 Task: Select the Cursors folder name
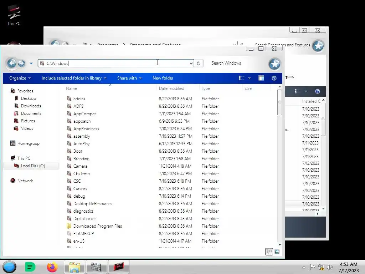[80, 188]
